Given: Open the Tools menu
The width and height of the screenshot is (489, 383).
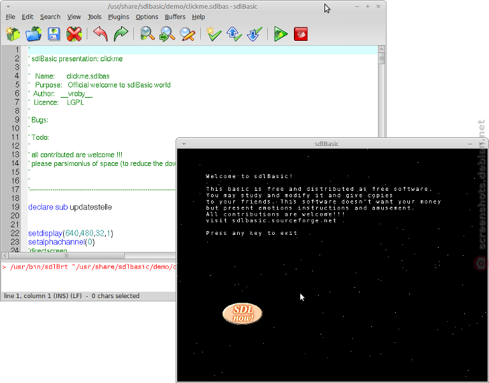Looking at the screenshot, I should [94, 17].
